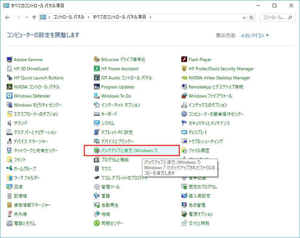Image resolution: width=300 pixels, height=238 pixels.
Task: Expand the address bar history dropdown arrow
Action: 244,17
